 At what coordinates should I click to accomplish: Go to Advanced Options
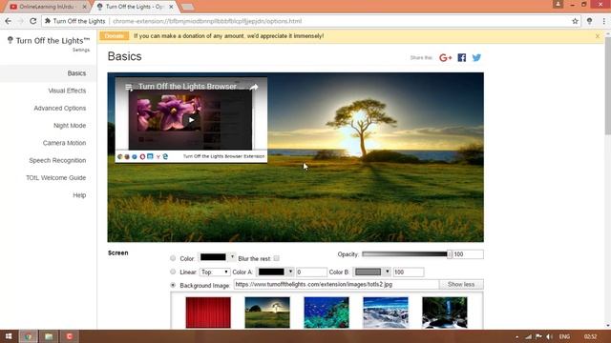(x=59, y=108)
